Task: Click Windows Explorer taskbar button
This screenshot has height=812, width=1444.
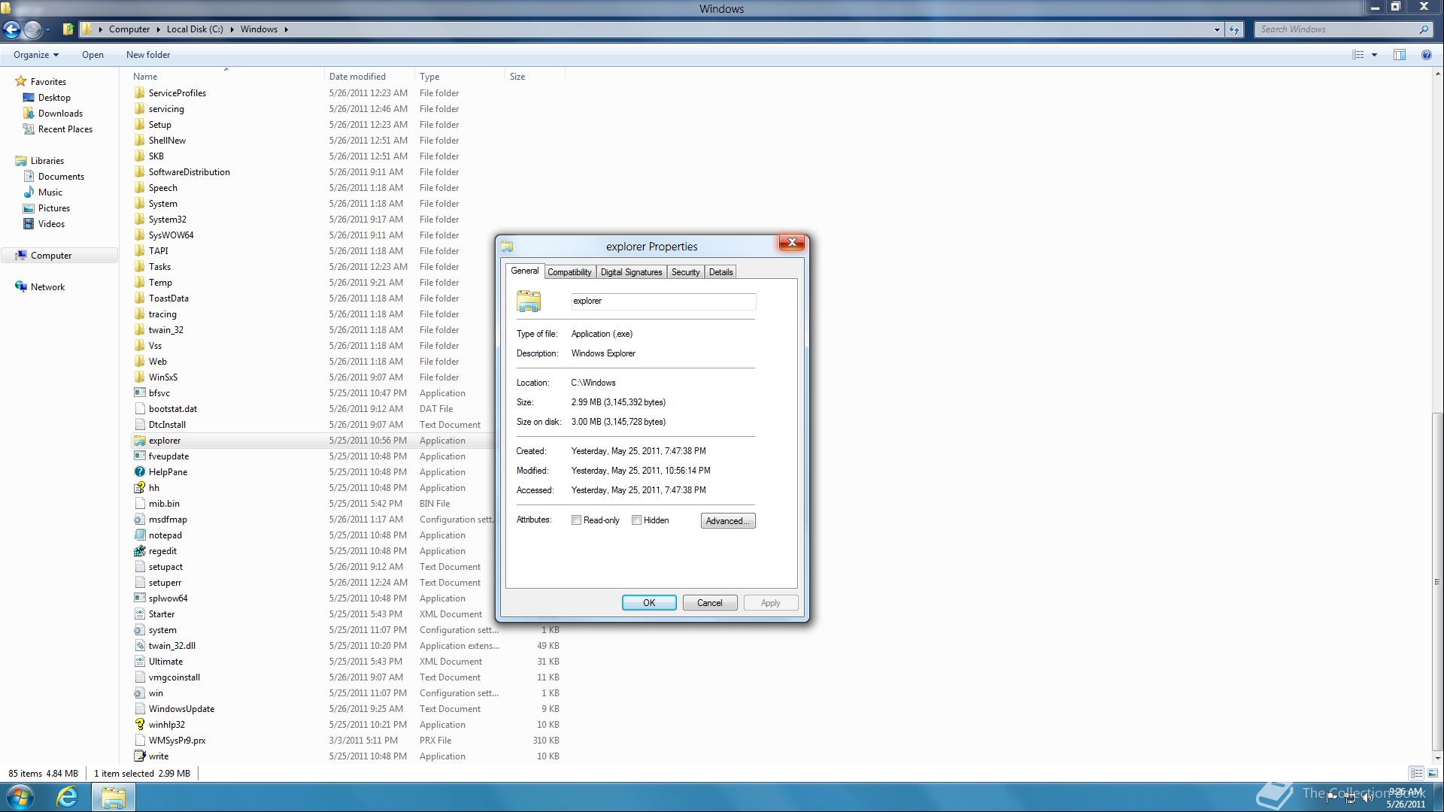Action: click(x=114, y=797)
